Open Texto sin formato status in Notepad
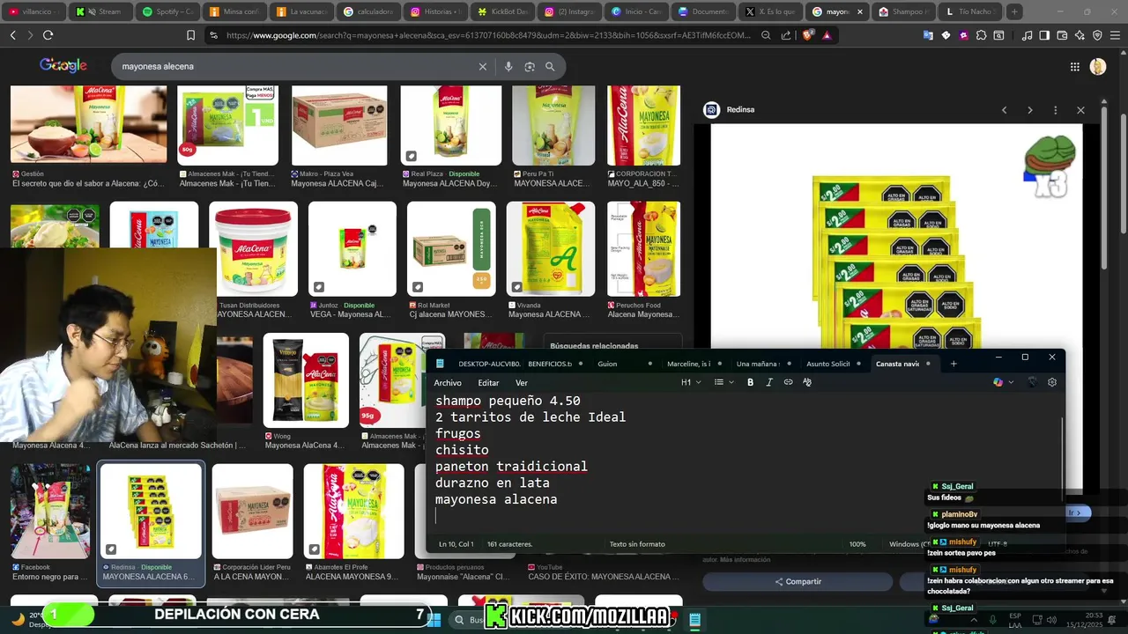The image size is (1128, 634). [637, 544]
